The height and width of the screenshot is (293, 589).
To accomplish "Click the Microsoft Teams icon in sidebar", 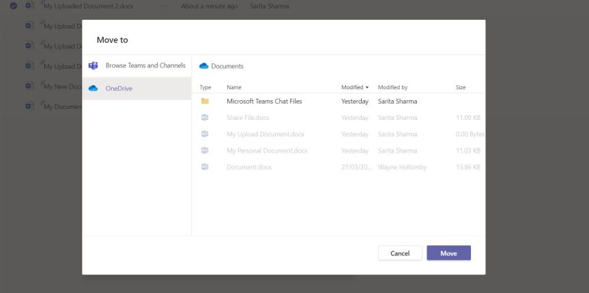I will 93,65.
